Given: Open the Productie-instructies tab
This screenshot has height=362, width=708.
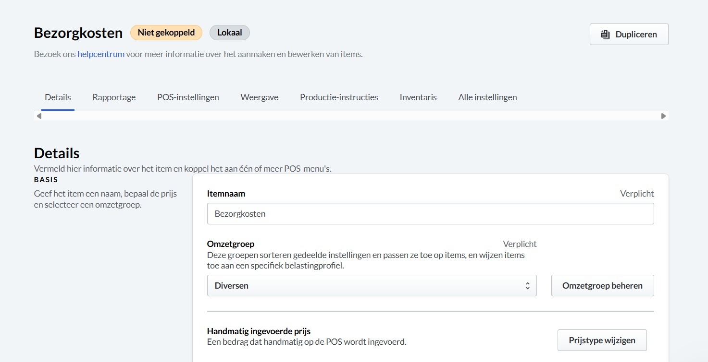Looking at the screenshot, I should point(339,97).
